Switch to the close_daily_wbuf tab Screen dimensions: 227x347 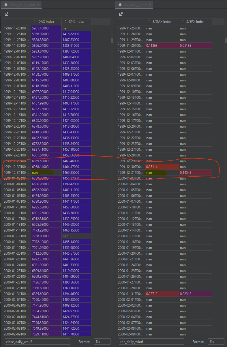22,5
